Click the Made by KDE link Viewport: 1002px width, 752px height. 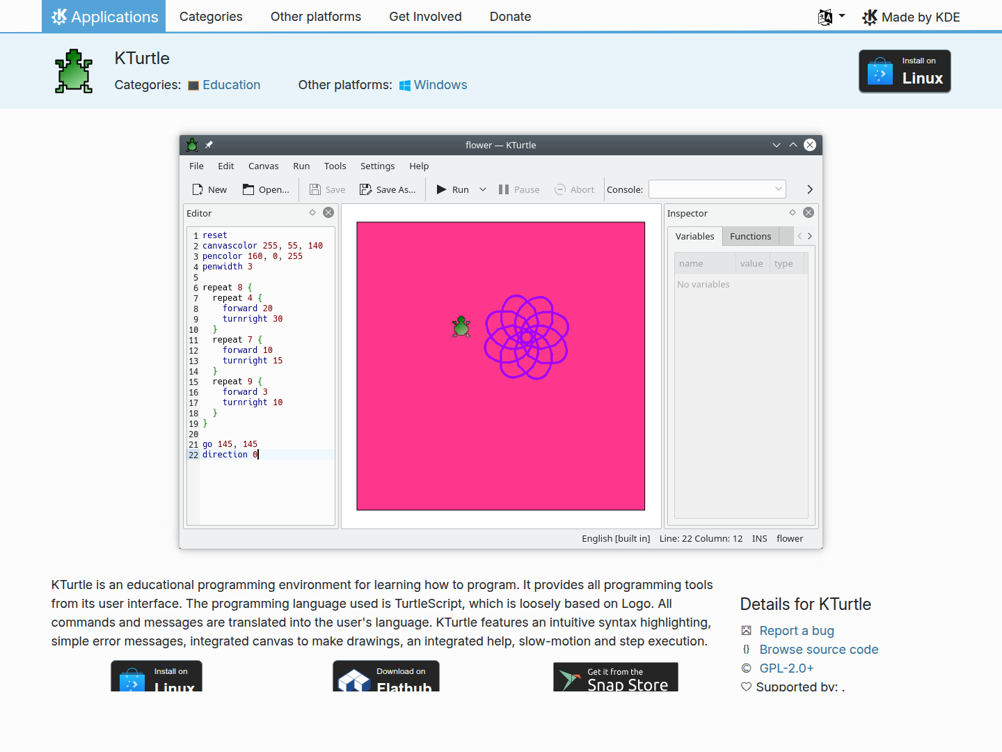(911, 17)
